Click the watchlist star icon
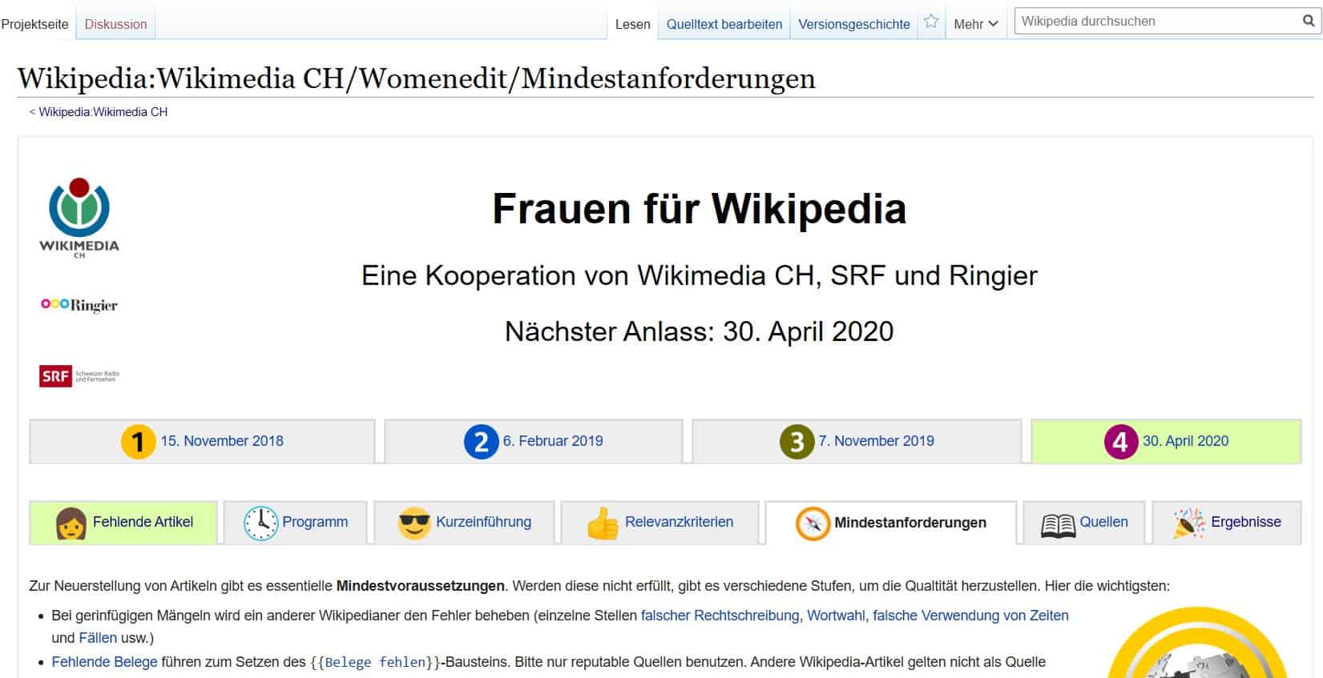This screenshot has width=1323, height=678. click(930, 22)
